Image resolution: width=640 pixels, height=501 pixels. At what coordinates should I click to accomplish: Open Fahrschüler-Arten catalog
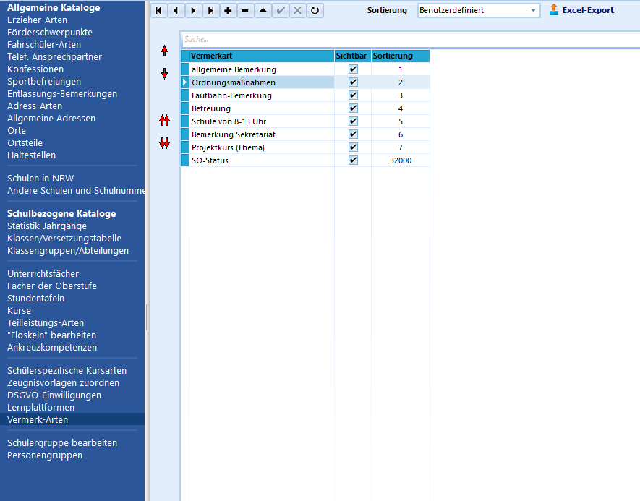(44, 45)
